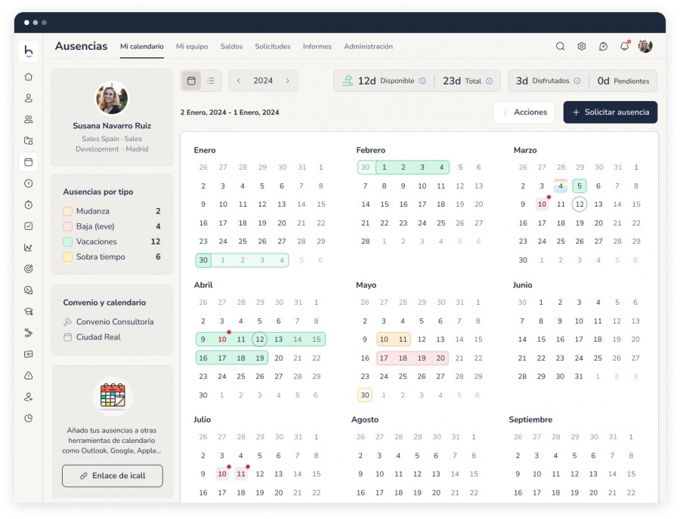Select March 5 vacation day
Image resolution: width=680 pixels, height=519 pixels.
click(580, 186)
